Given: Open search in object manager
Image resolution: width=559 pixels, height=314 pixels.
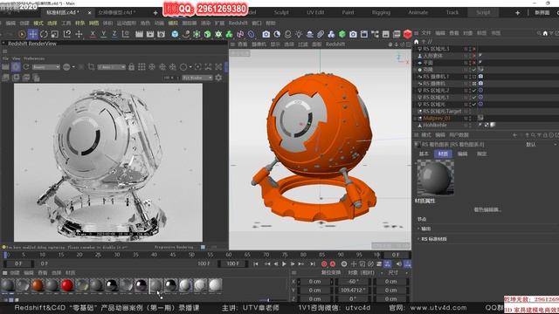Looking at the screenshot, I should (x=539, y=33).
